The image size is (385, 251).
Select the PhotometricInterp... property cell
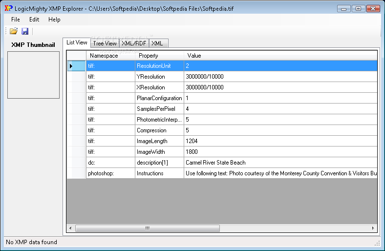[159, 120]
